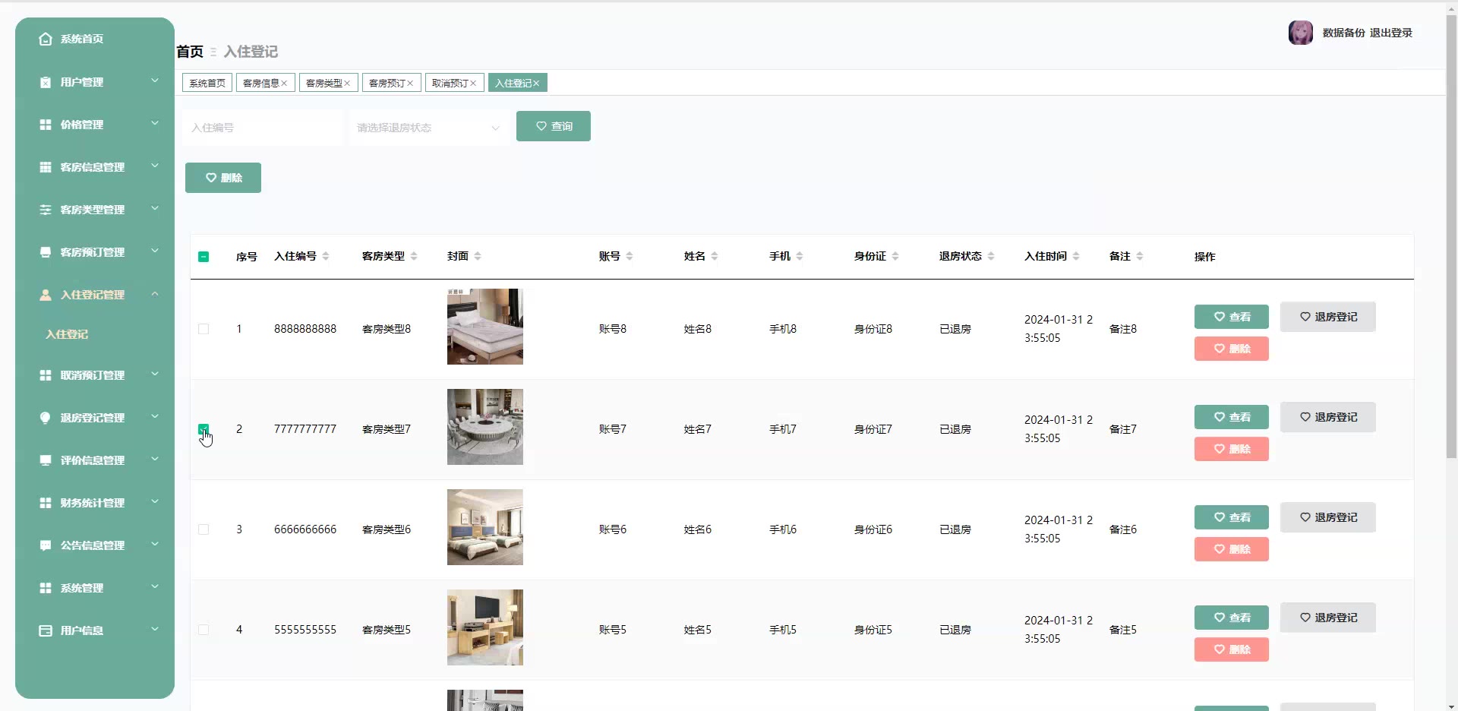1458x711 pixels.
Task: Click 删除 for record 6666666666
Action: tap(1232, 549)
